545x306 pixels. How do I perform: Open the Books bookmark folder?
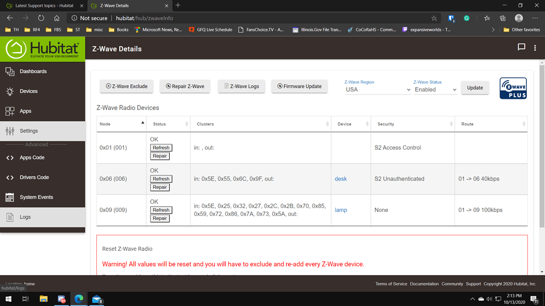coord(119,30)
